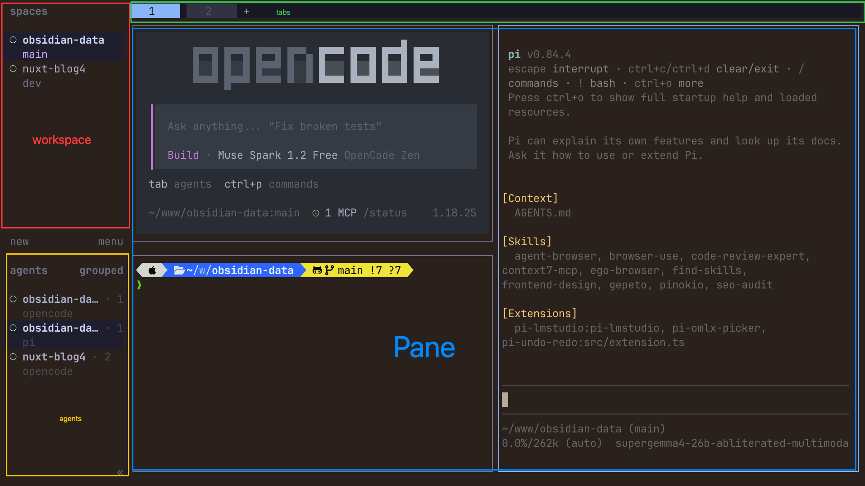Click the 'Build' agent mode label
The image size is (865, 486).
coord(183,155)
